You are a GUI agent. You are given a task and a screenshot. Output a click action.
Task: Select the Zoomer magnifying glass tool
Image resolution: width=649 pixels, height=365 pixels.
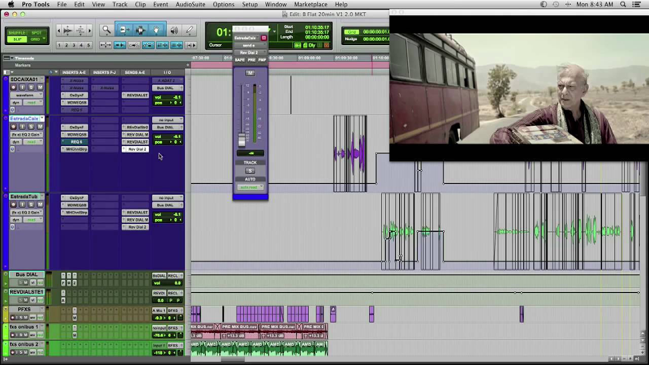tap(106, 30)
